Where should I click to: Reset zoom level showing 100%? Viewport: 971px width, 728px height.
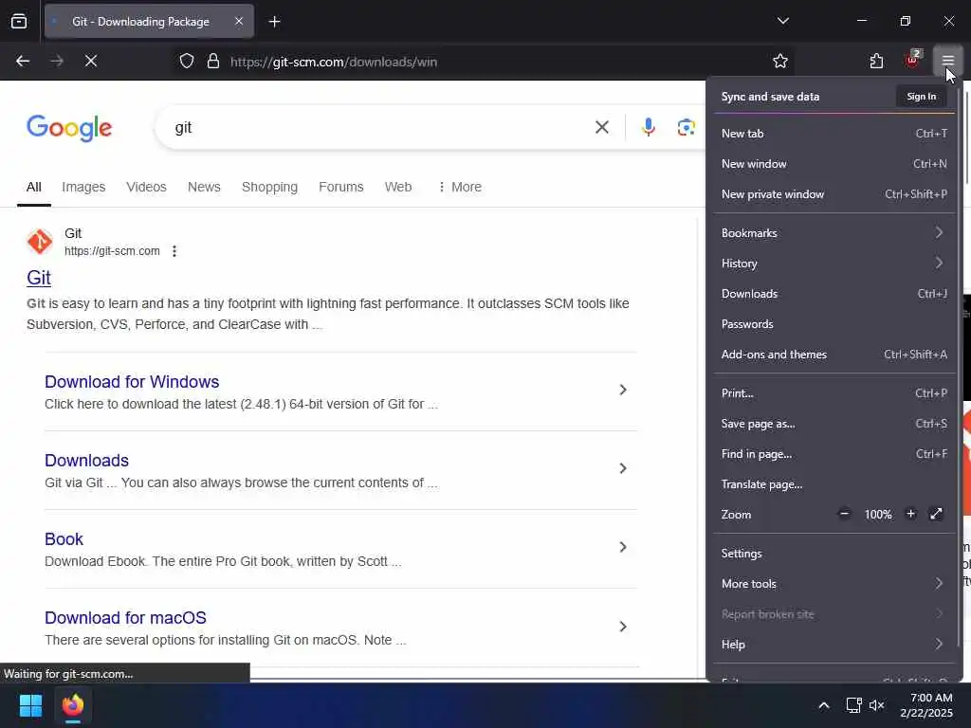click(877, 515)
